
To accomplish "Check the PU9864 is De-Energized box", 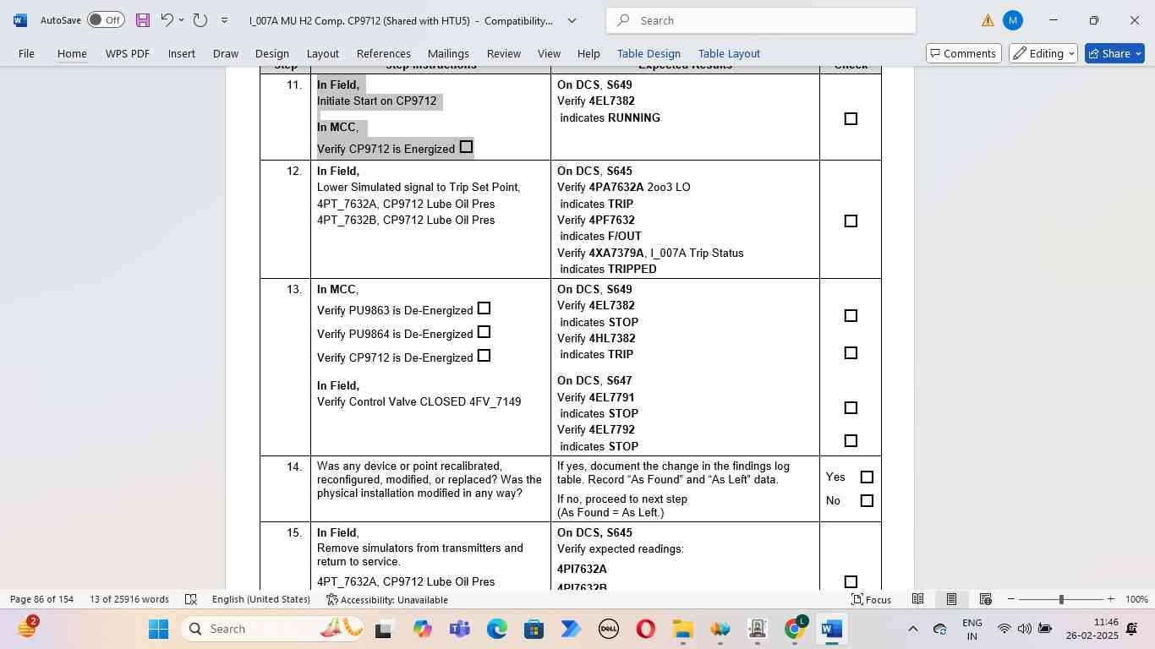I will 484,332.
